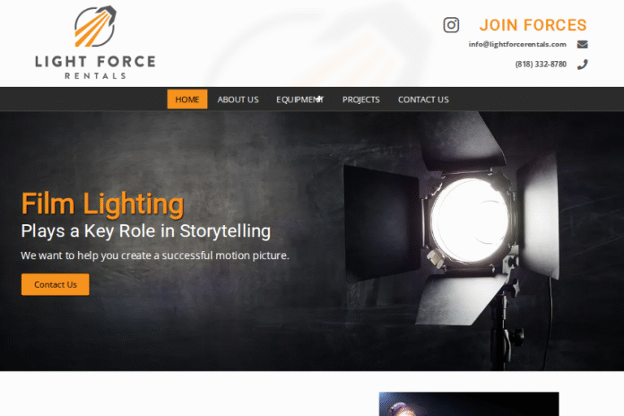
Task: Click the (818) 332-8780 phone number
Action: point(540,64)
